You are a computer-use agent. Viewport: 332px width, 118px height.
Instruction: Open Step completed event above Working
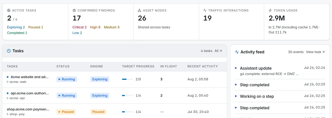click(280, 85)
